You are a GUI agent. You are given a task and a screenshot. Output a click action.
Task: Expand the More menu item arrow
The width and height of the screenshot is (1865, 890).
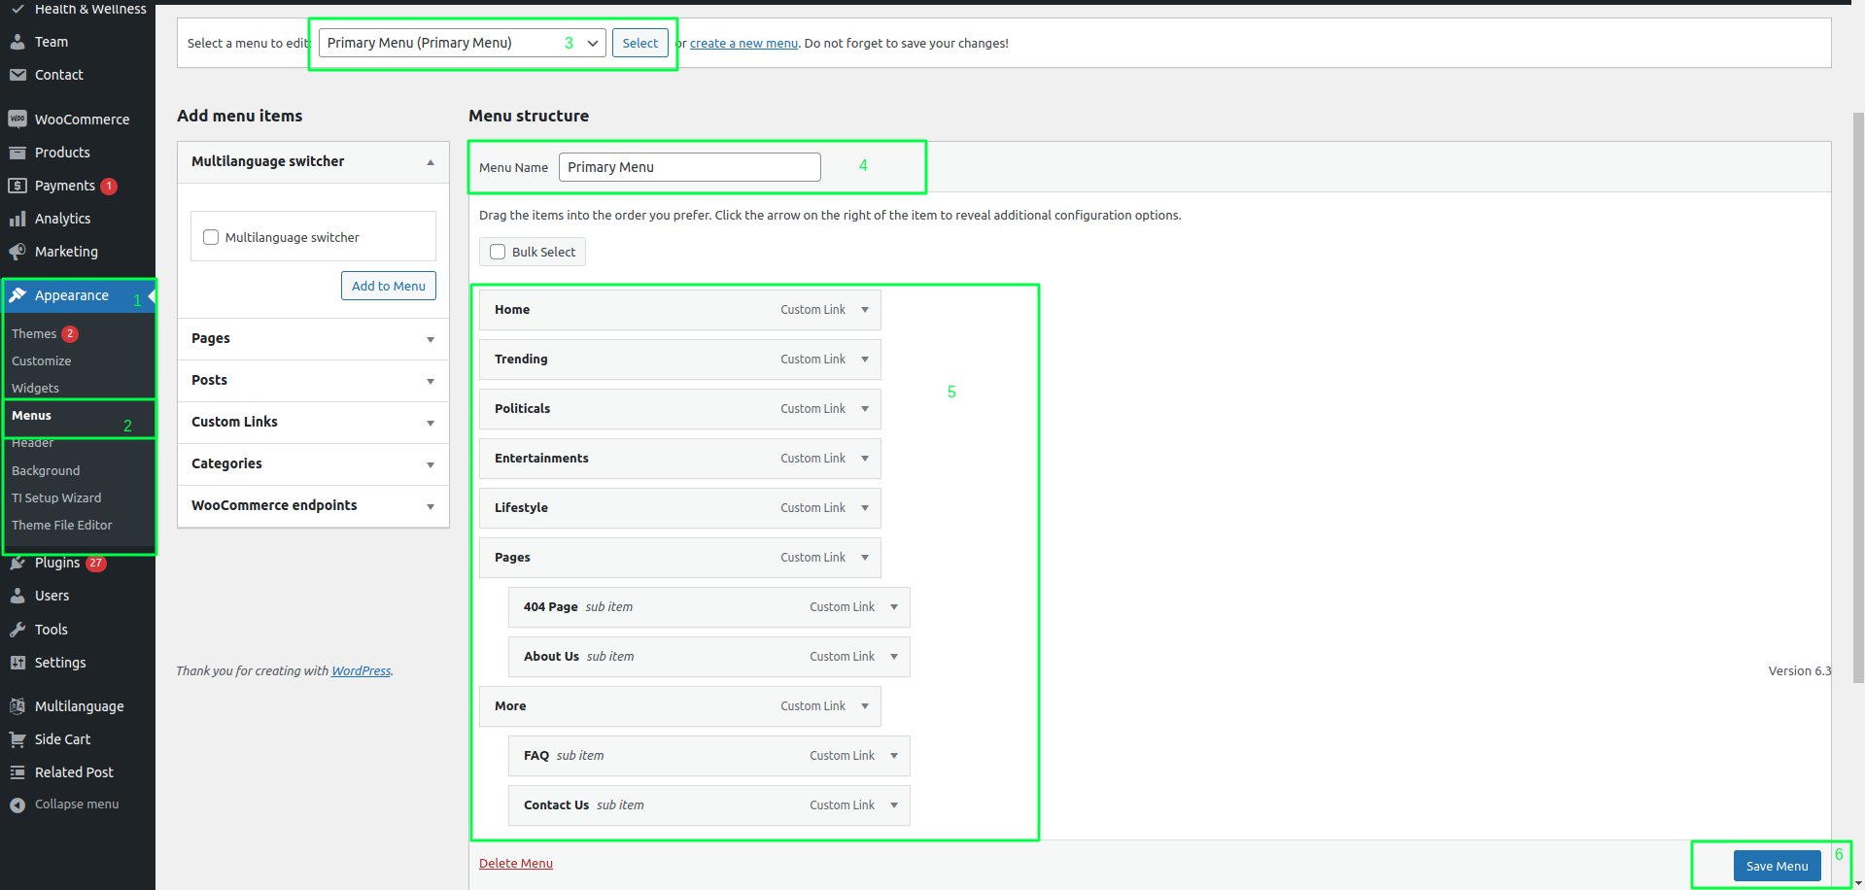[865, 706]
